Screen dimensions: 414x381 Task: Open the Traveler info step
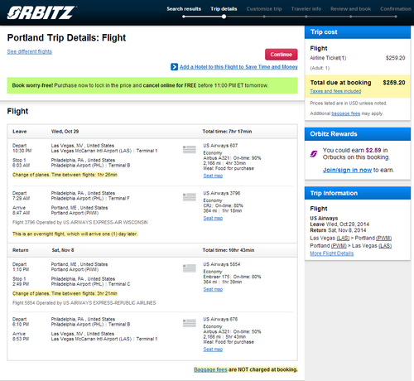coord(306,9)
